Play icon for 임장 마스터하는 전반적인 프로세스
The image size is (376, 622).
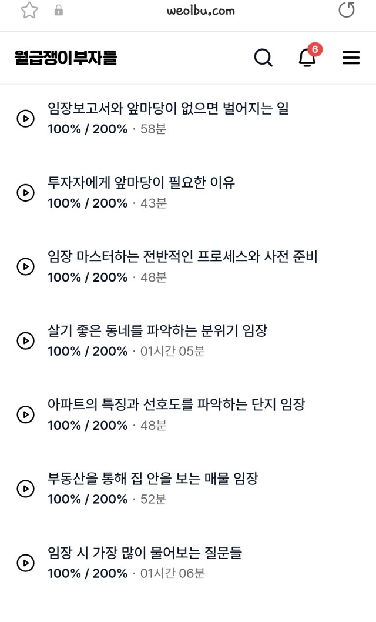26,266
